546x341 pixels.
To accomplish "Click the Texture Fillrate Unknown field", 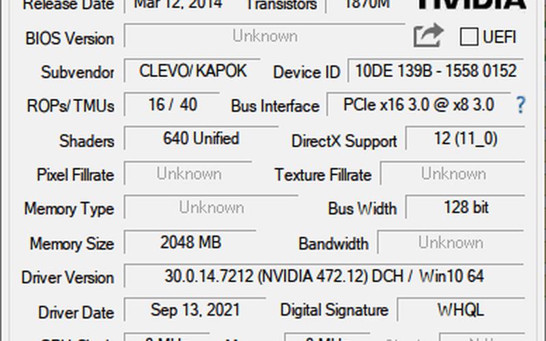I will pos(453,173).
